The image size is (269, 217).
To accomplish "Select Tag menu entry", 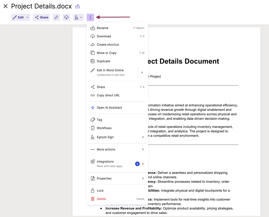I will [x=117, y=120].
